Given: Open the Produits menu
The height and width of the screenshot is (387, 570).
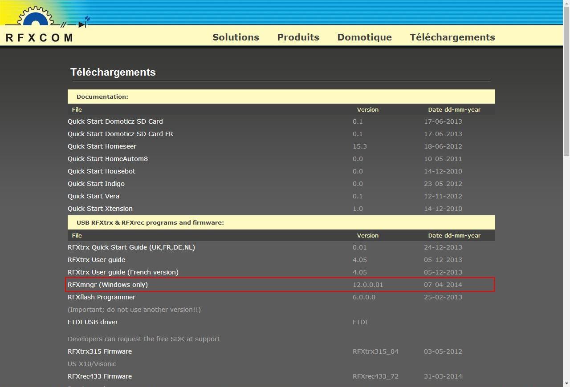Looking at the screenshot, I should click(x=298, y=37).
